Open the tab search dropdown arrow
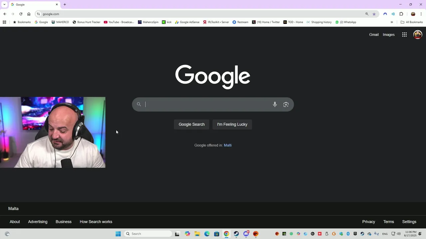Screen dimensions: 426x239 point(4,5)
